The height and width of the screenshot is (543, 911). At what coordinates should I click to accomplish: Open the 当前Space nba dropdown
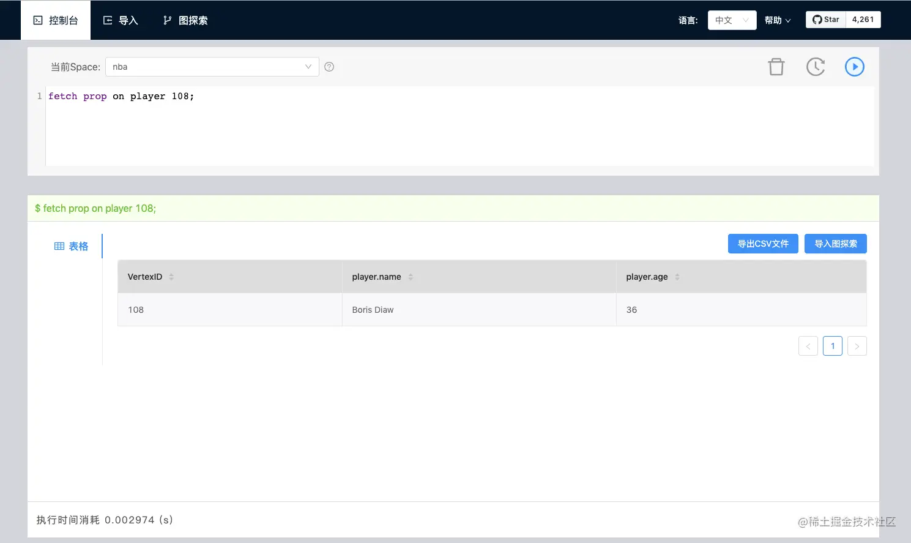point(212,67)
